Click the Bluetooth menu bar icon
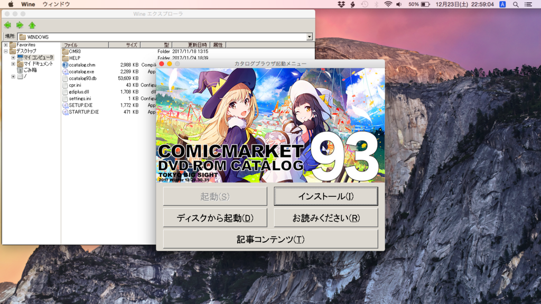The height and width of the screenshot is (304, 541). coord(376,4)
